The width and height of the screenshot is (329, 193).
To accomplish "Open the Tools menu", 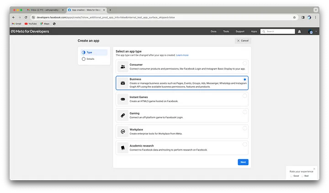I will click(x=226, y=31).
